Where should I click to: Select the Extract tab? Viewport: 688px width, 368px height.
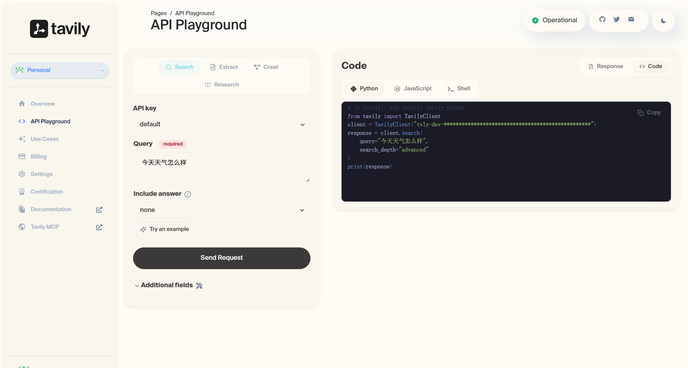pyautogui.click(x=224, y=67)
